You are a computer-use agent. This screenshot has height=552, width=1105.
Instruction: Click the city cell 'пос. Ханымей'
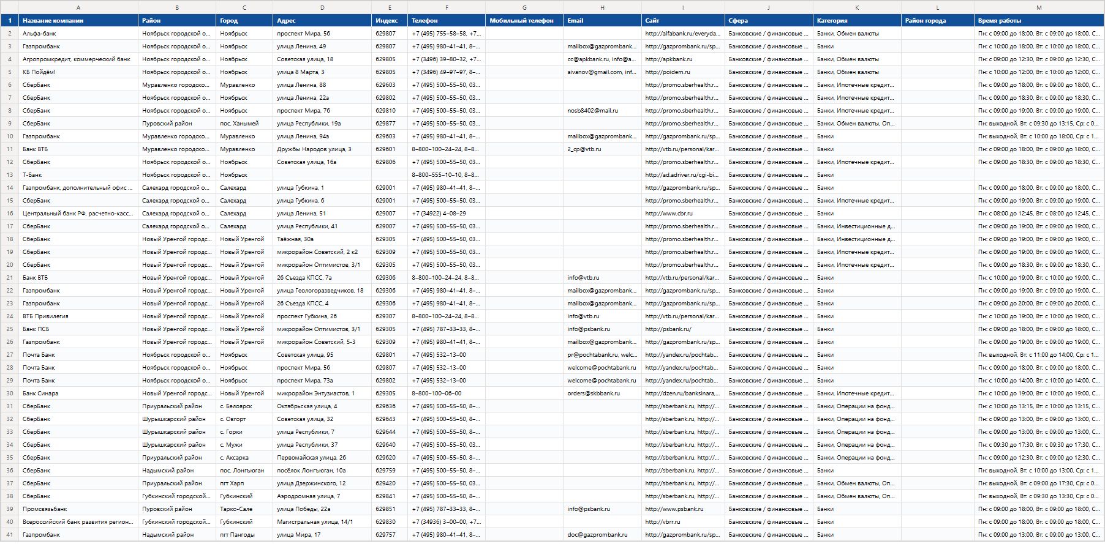(x=244, y=124)
